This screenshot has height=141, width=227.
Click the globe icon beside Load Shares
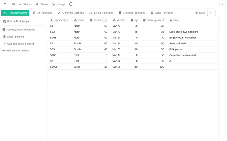(13, 4)
